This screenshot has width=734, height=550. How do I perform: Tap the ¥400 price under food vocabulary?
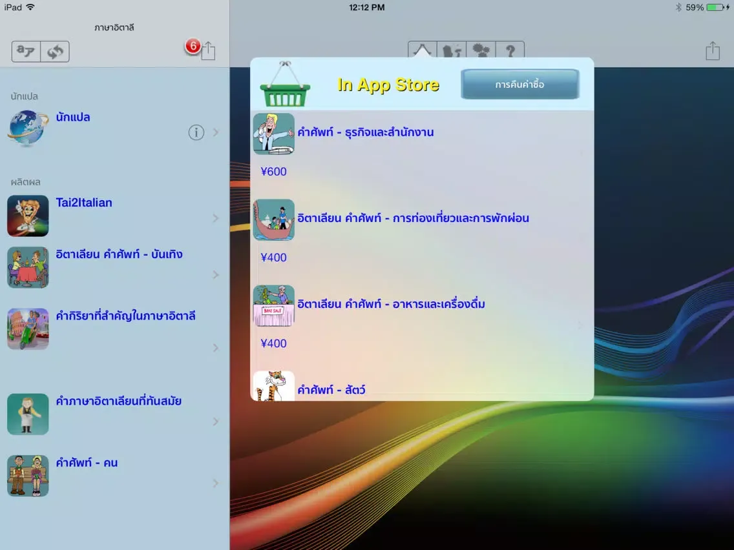click(273, 343)
